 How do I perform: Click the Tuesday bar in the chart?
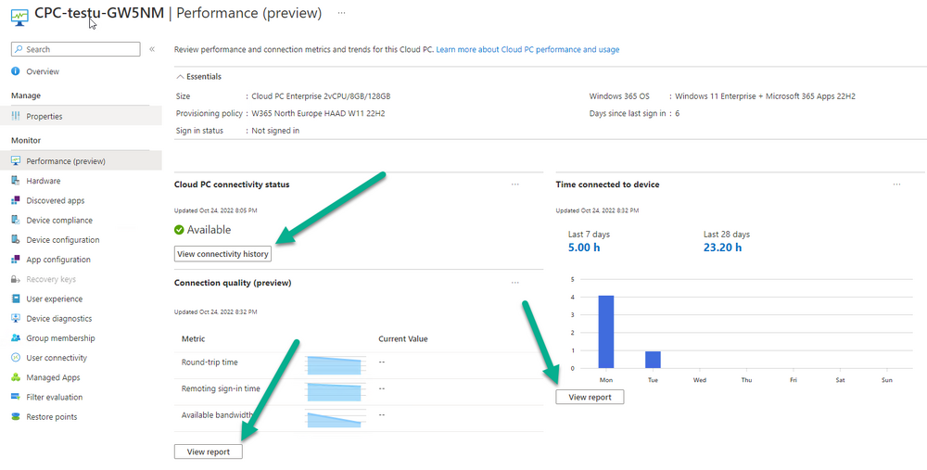(653, 360)
